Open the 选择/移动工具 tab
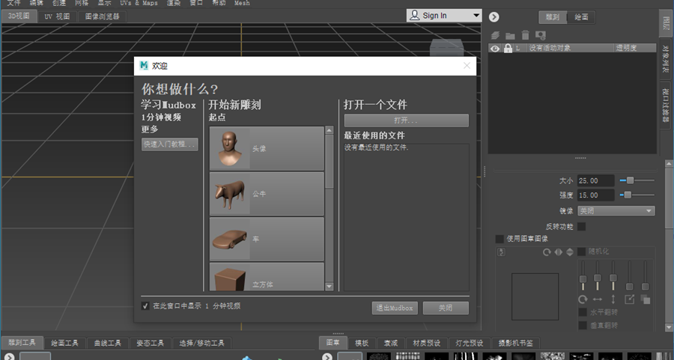This screenshot has width=674, height=360. coord(201,344)
